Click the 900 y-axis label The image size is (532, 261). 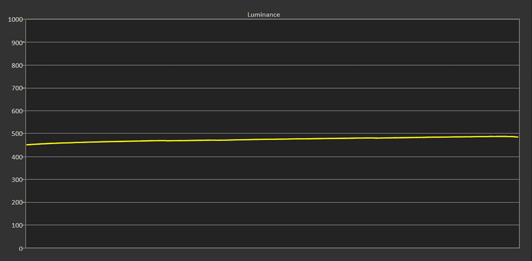(x=17, y=43)
